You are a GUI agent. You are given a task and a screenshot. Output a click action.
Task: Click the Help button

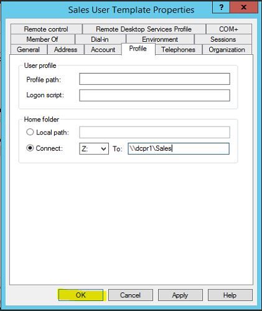tap(230, 295)
